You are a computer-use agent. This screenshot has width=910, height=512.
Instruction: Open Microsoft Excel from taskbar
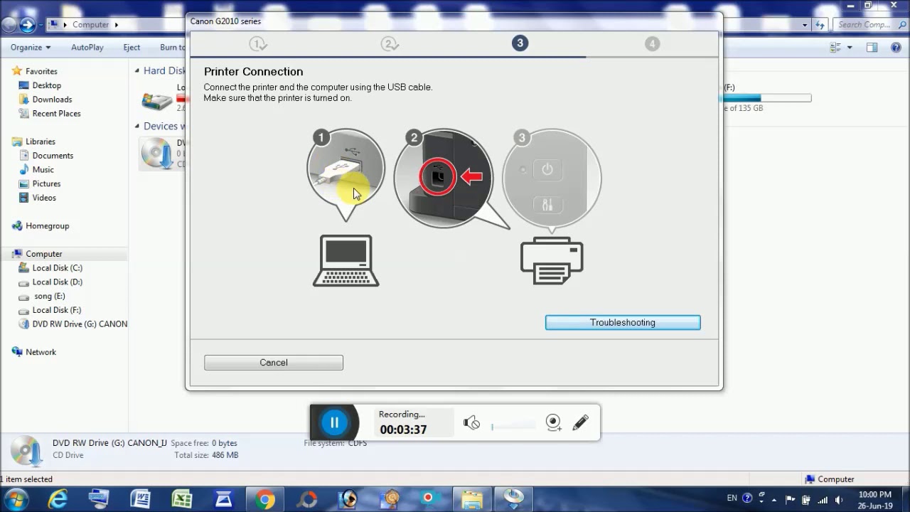click(x=182, y=498)
